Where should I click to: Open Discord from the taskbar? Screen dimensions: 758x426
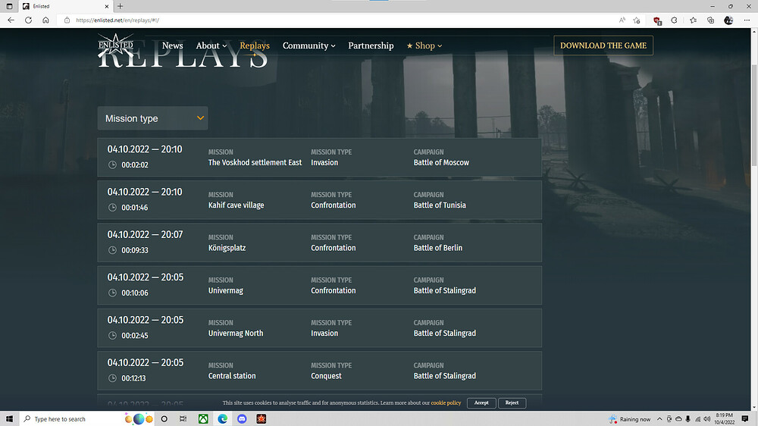pos(242,418)
